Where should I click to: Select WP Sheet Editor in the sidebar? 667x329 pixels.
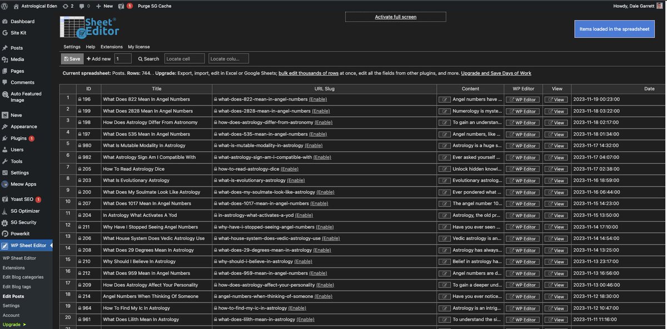click(x=26, y=246)
